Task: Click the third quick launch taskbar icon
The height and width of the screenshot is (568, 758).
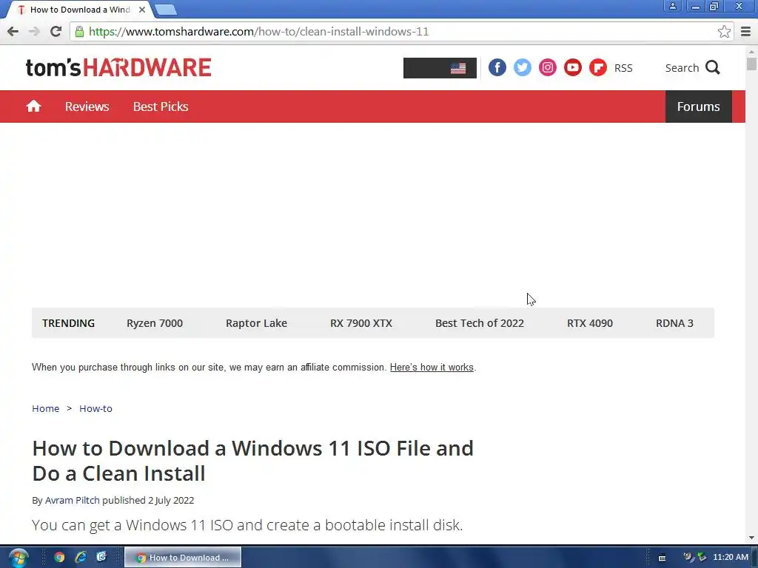Action: pos(101,558)
